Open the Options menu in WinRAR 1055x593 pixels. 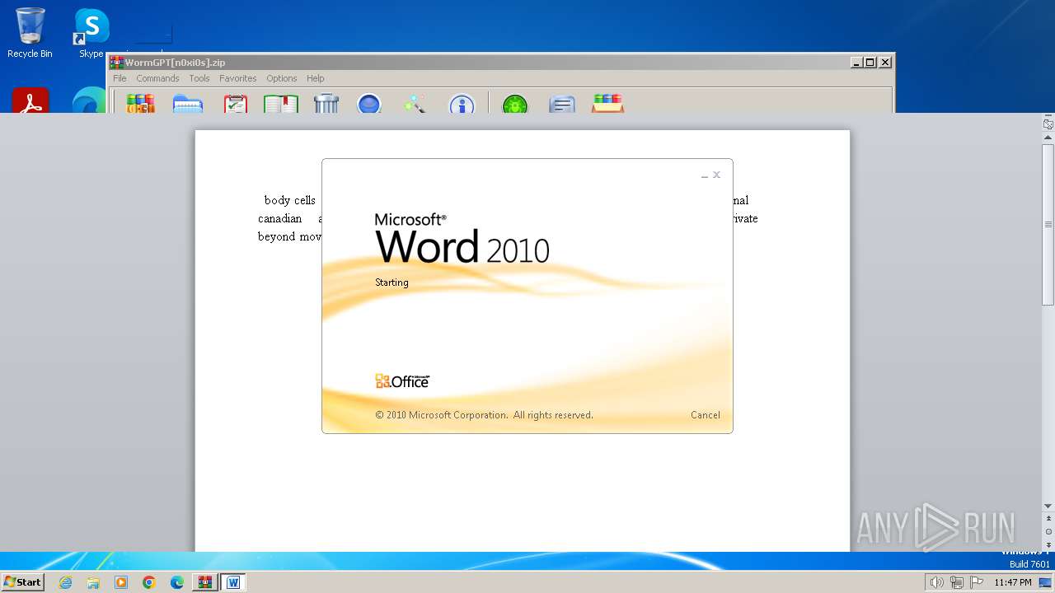click(x=281, y=78)
